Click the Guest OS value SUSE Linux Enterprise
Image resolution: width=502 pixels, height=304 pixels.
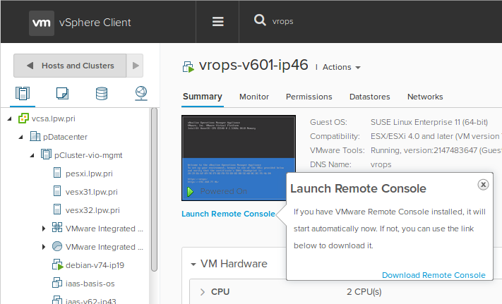(429, 123)
